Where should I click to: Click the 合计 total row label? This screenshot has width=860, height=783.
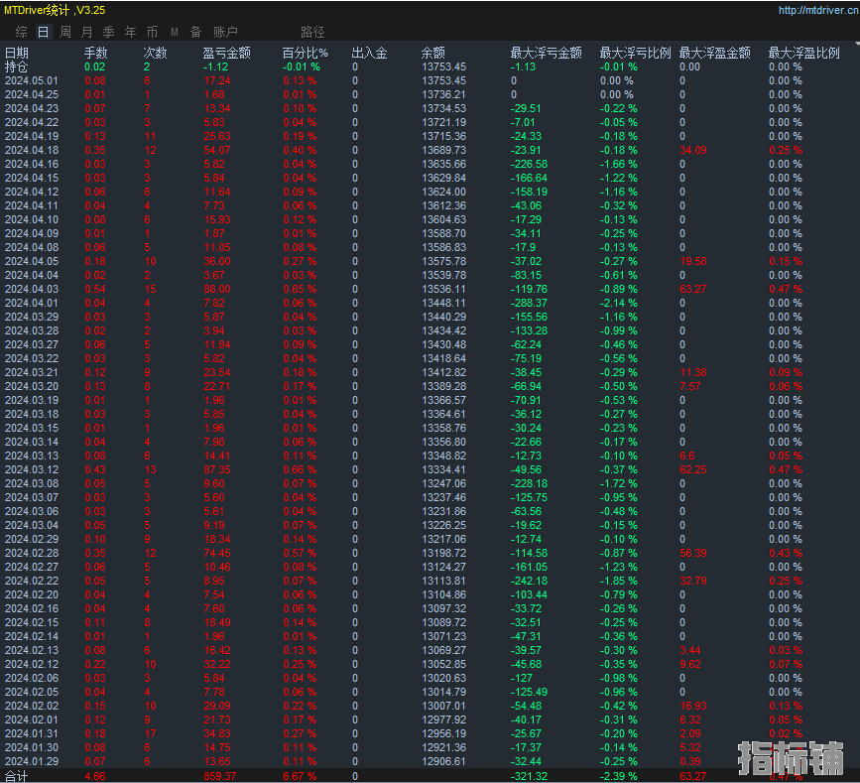tap(17, 775)
